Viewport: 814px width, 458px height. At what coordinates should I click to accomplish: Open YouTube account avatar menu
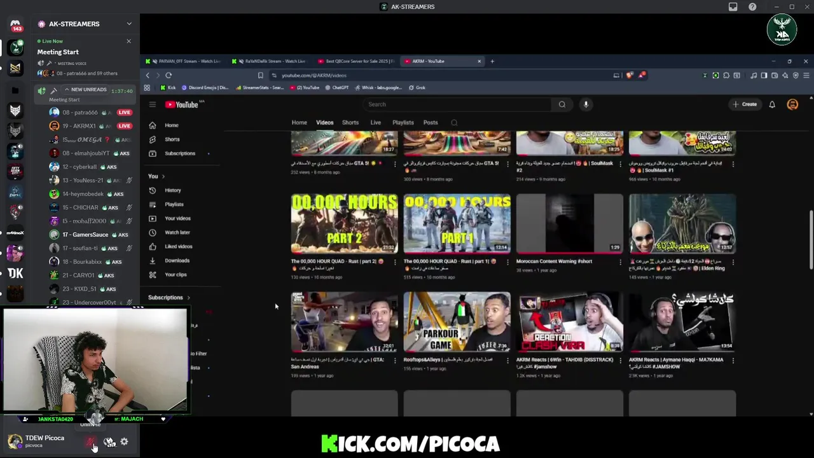pyautogui.click(x=792, y=104)
